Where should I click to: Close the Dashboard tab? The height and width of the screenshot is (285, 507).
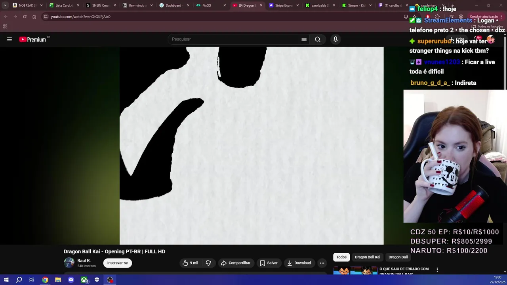tap(188, 6)
